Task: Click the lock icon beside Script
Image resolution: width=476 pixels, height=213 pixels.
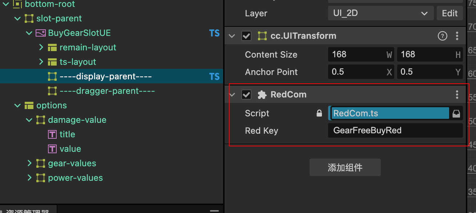Action: click(319, 113)
